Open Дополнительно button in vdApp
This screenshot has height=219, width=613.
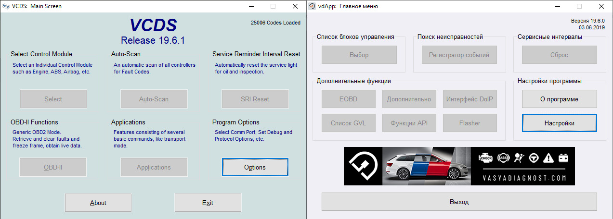tap(409, 99)
